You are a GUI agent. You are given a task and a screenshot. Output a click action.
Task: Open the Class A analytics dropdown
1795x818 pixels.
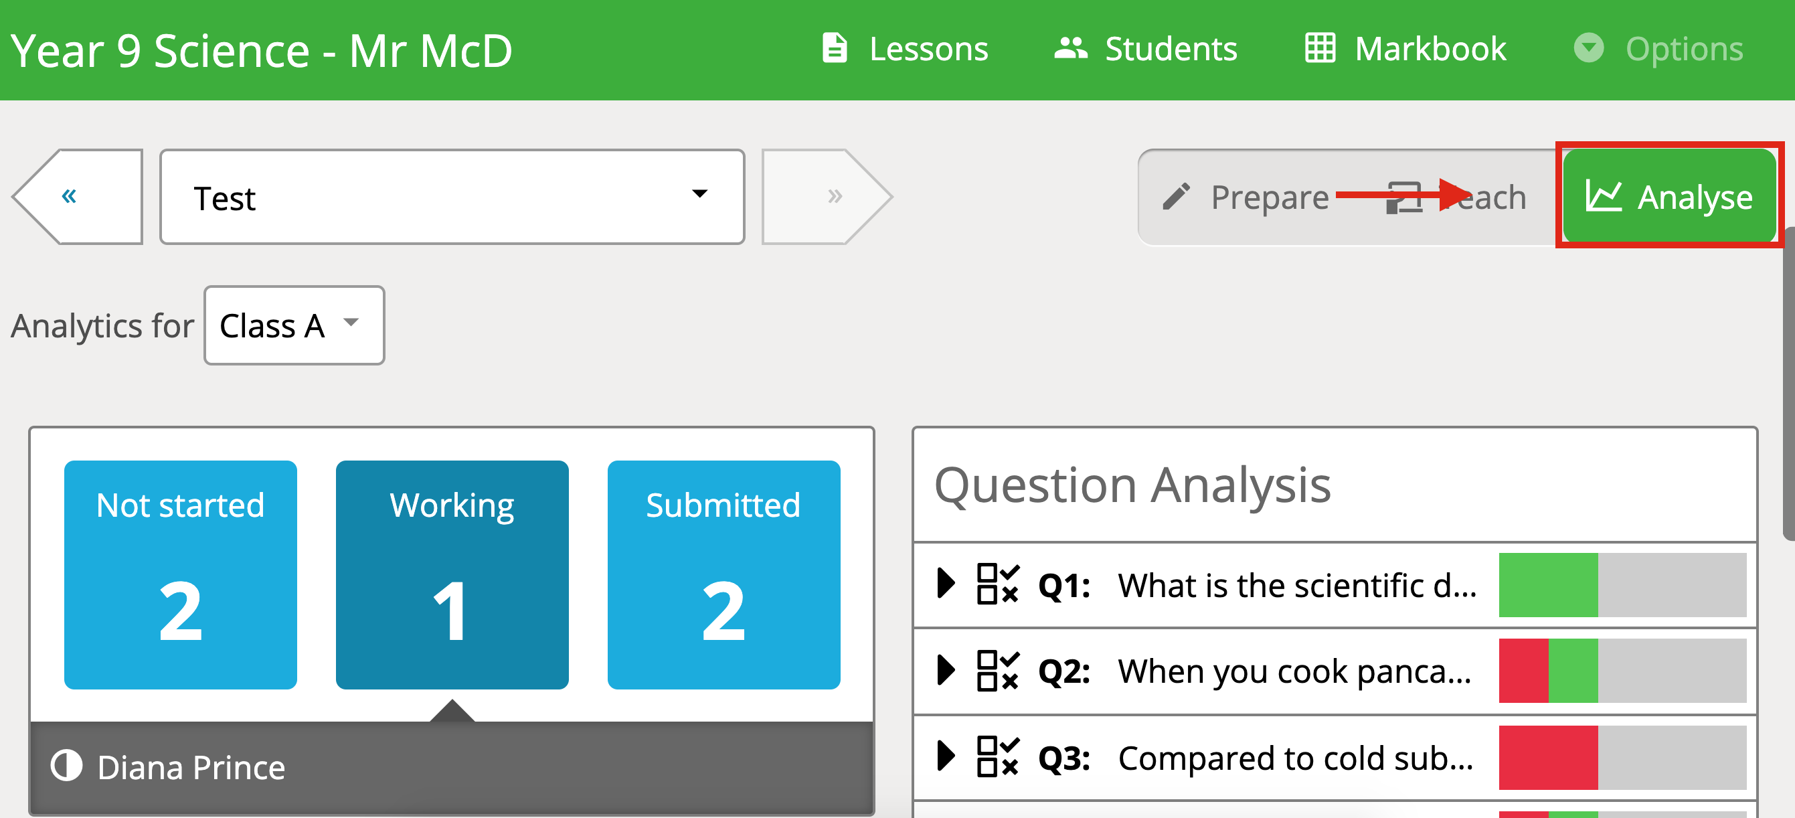click(294, 325)
